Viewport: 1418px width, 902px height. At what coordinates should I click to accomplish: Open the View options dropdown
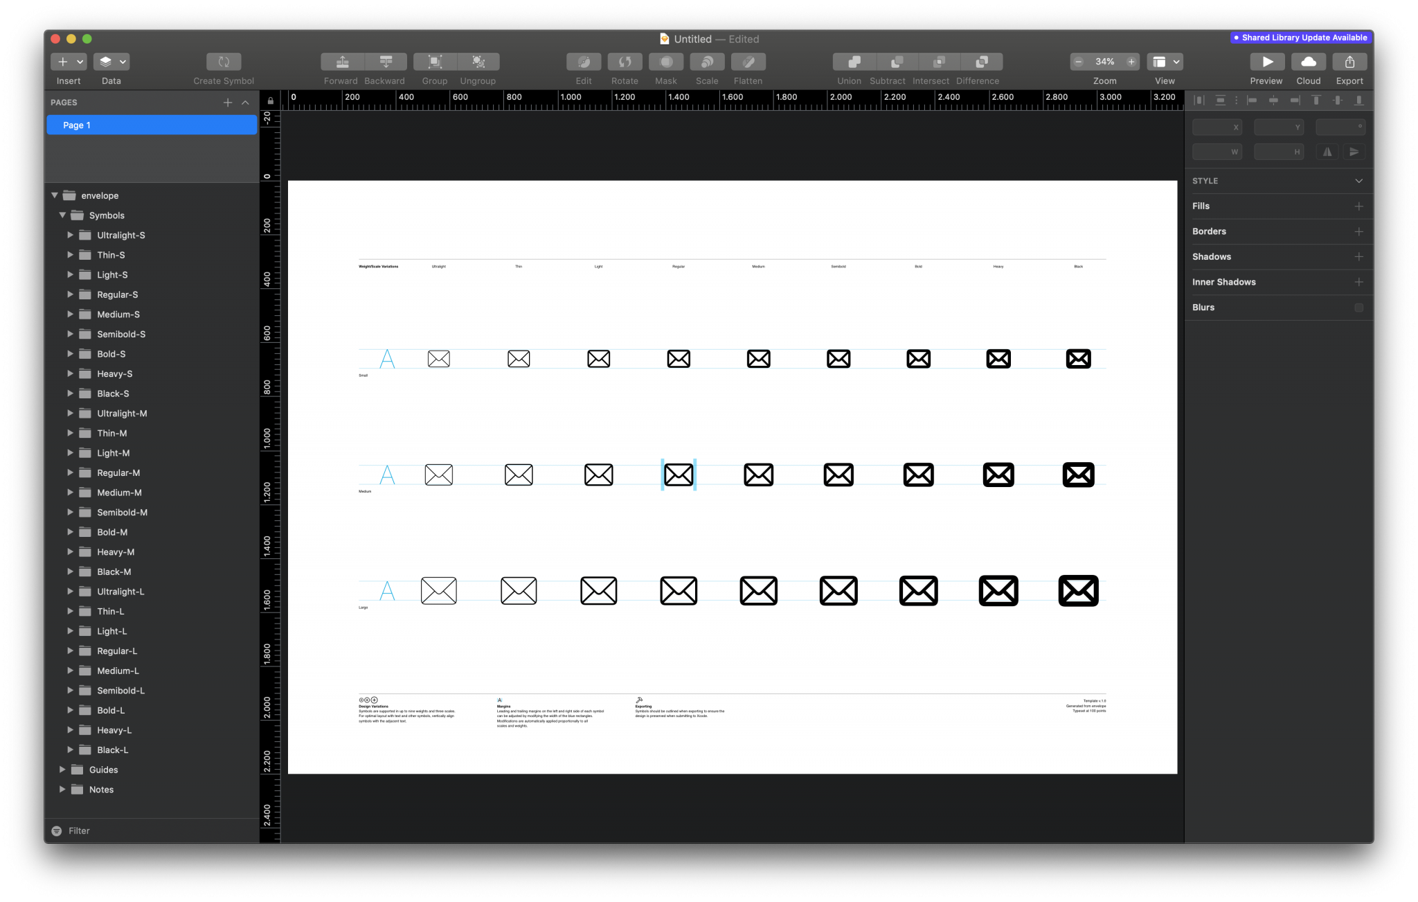click(1165, 62)
